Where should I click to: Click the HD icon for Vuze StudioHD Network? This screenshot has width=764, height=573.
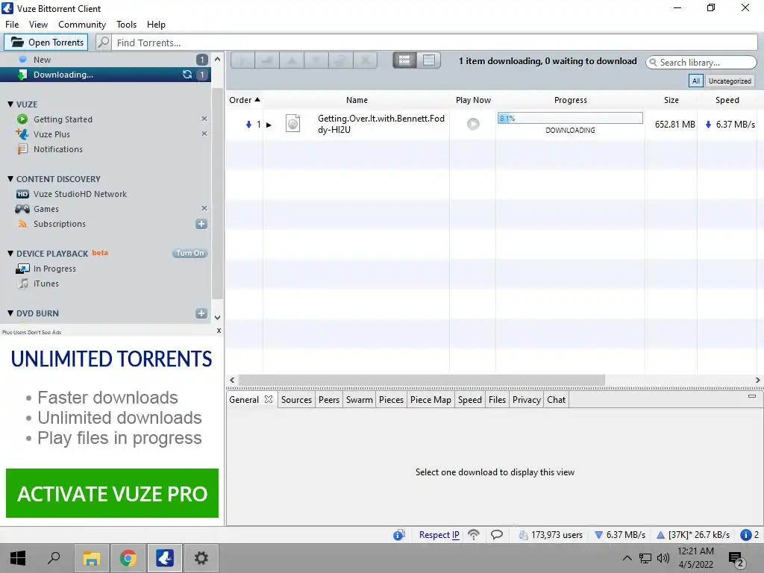pyautogui.click(x=22, y=194)
